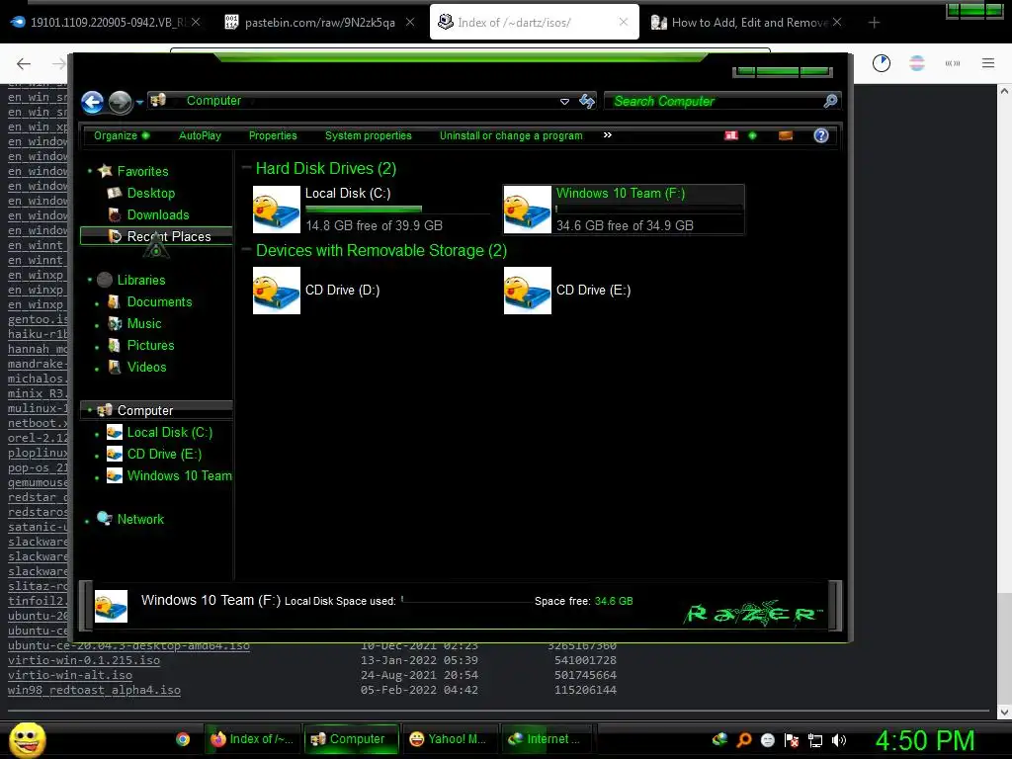This screenshot has height=759, width=1012.
Task: Select Local Disk (C:) in navigation tree
Action: tap(170, 433)
